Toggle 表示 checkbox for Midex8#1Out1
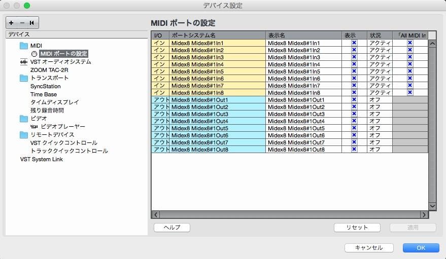Screen dimensions: 446x259 (354, 100)
